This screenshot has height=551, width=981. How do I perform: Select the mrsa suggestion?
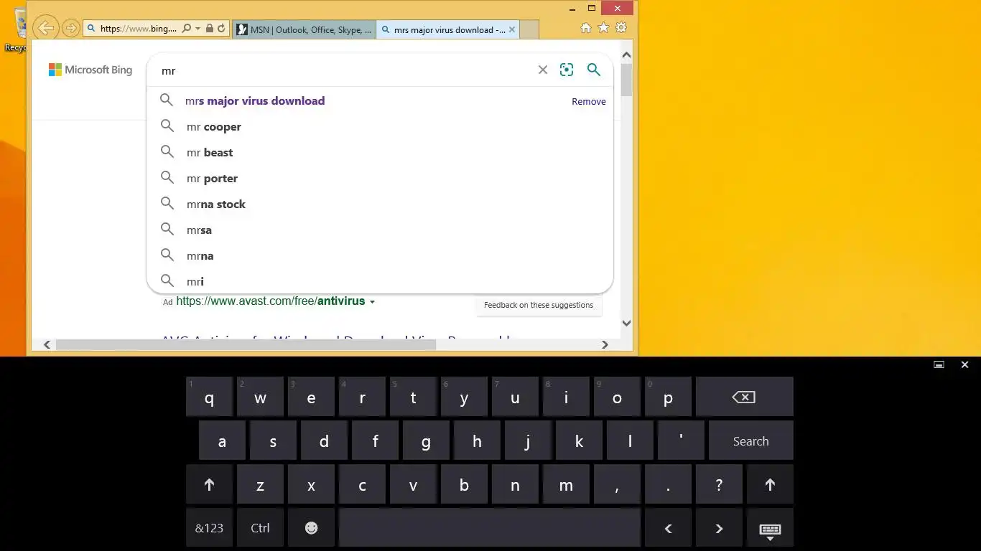pyautogui.click(x=380, y=230)
